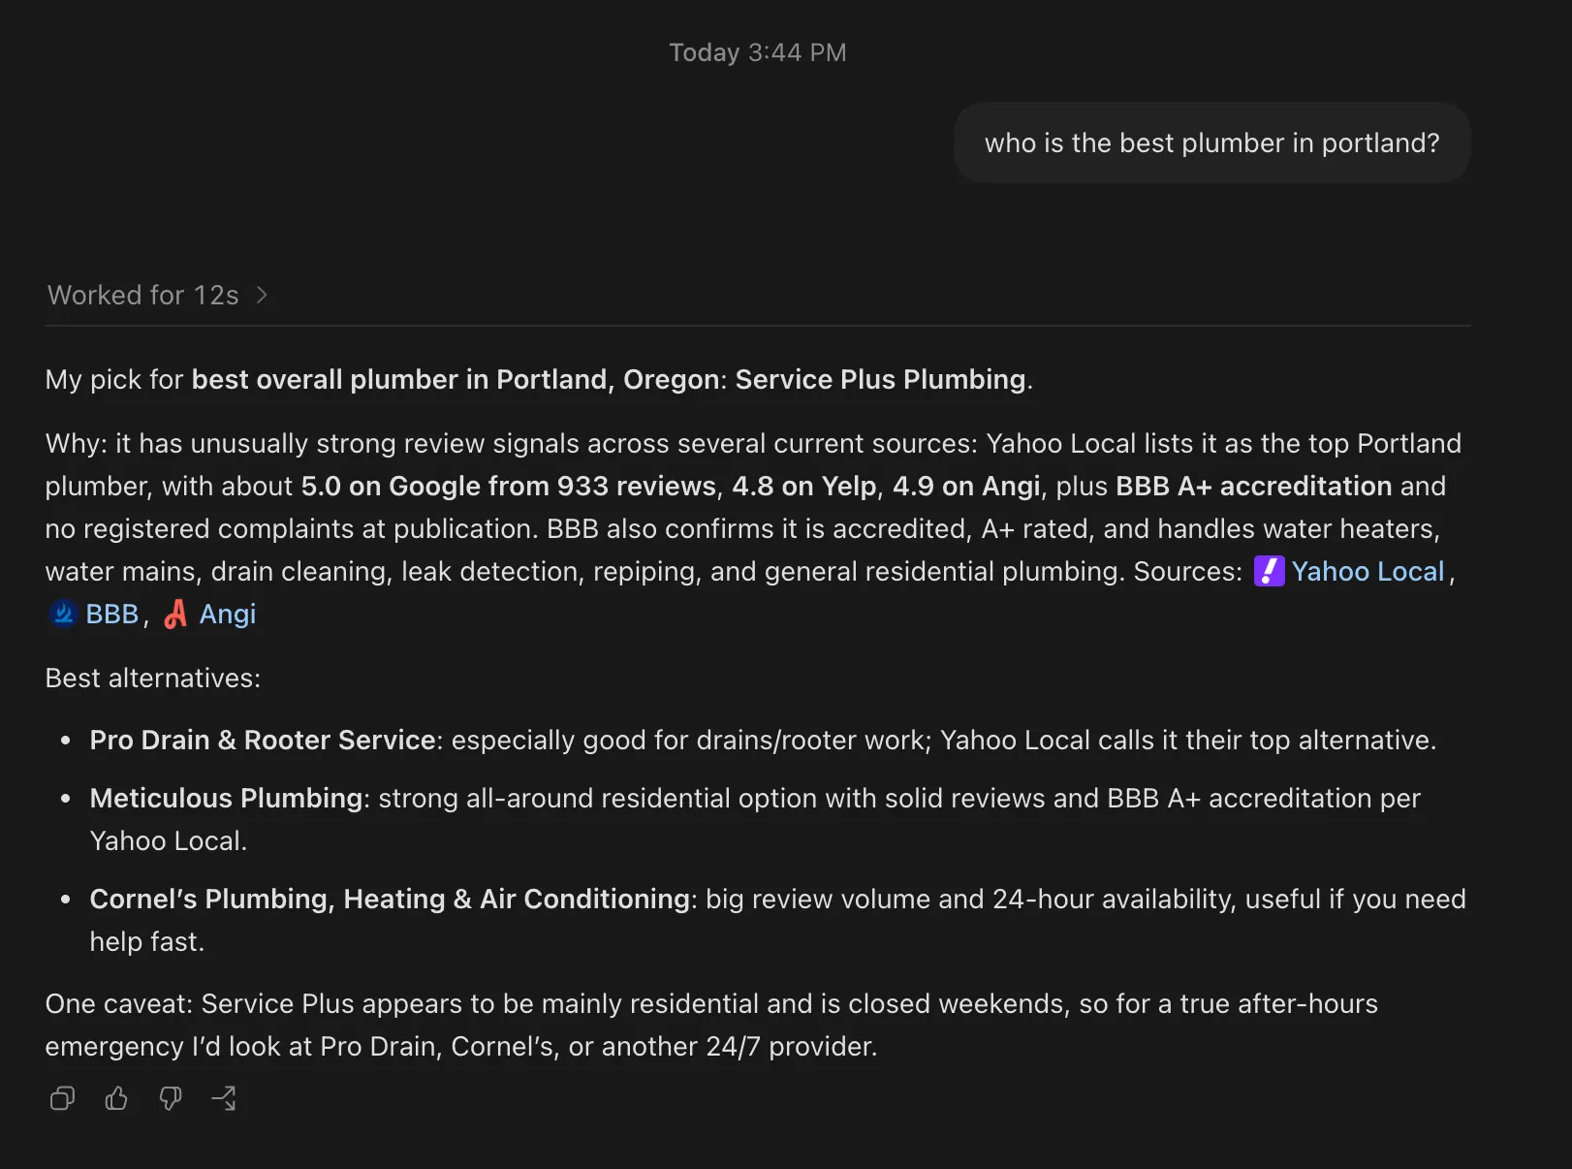Open the BBB source link
The height and width of the screenshot is (1169, 1572).
tap(112, 614)
